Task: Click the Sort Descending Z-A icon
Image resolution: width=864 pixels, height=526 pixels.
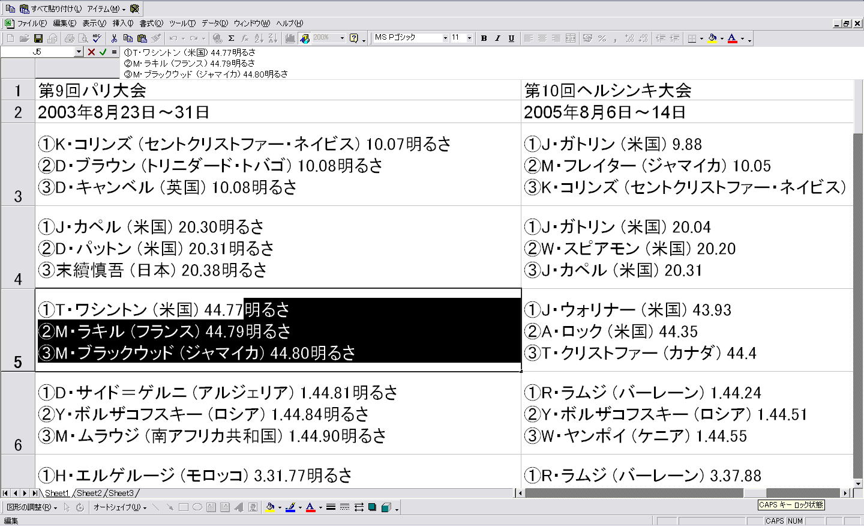Action: (x=273, y=38)
